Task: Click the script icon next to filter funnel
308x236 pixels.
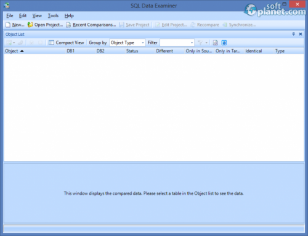Action: point(215,43)
